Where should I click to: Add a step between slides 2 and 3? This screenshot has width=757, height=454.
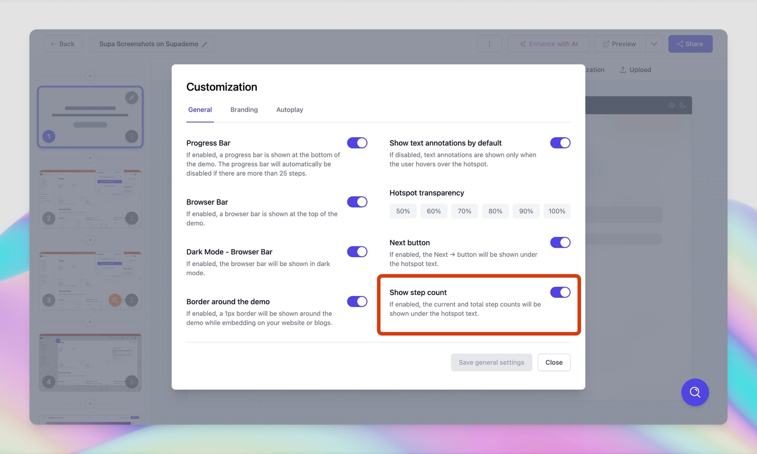point(90,240)
